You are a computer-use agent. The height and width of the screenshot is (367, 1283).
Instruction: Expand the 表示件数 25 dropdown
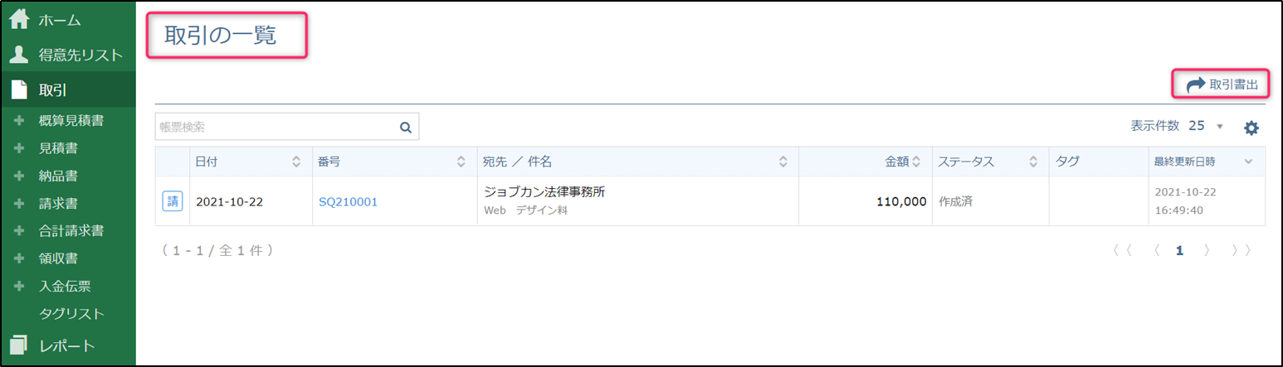click(x=1219, y=126)
